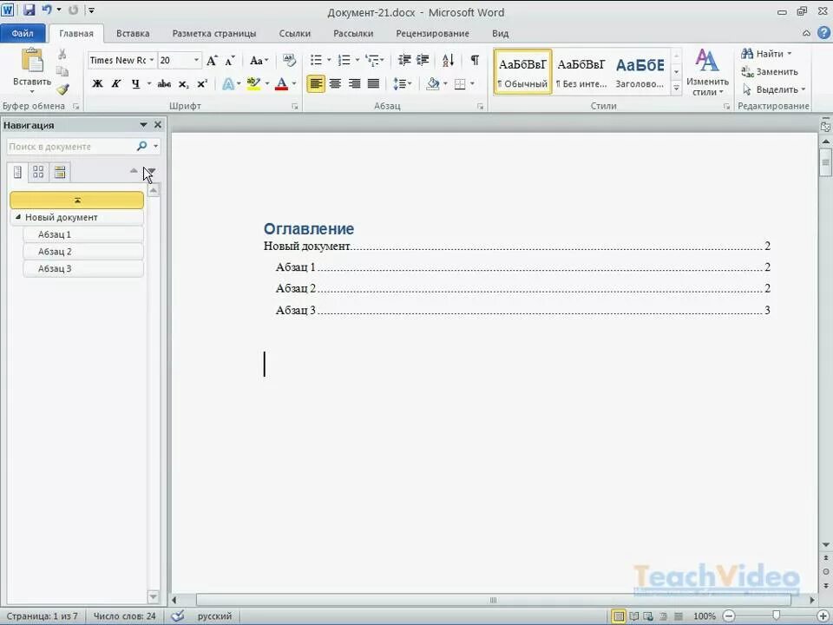Toggle bold (Ж) formatting
The image size is (833, 625).
(x=98, y=84)
